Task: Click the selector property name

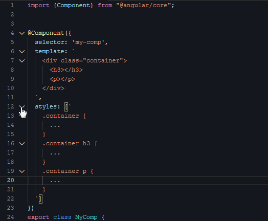Action: coord(49,42)
